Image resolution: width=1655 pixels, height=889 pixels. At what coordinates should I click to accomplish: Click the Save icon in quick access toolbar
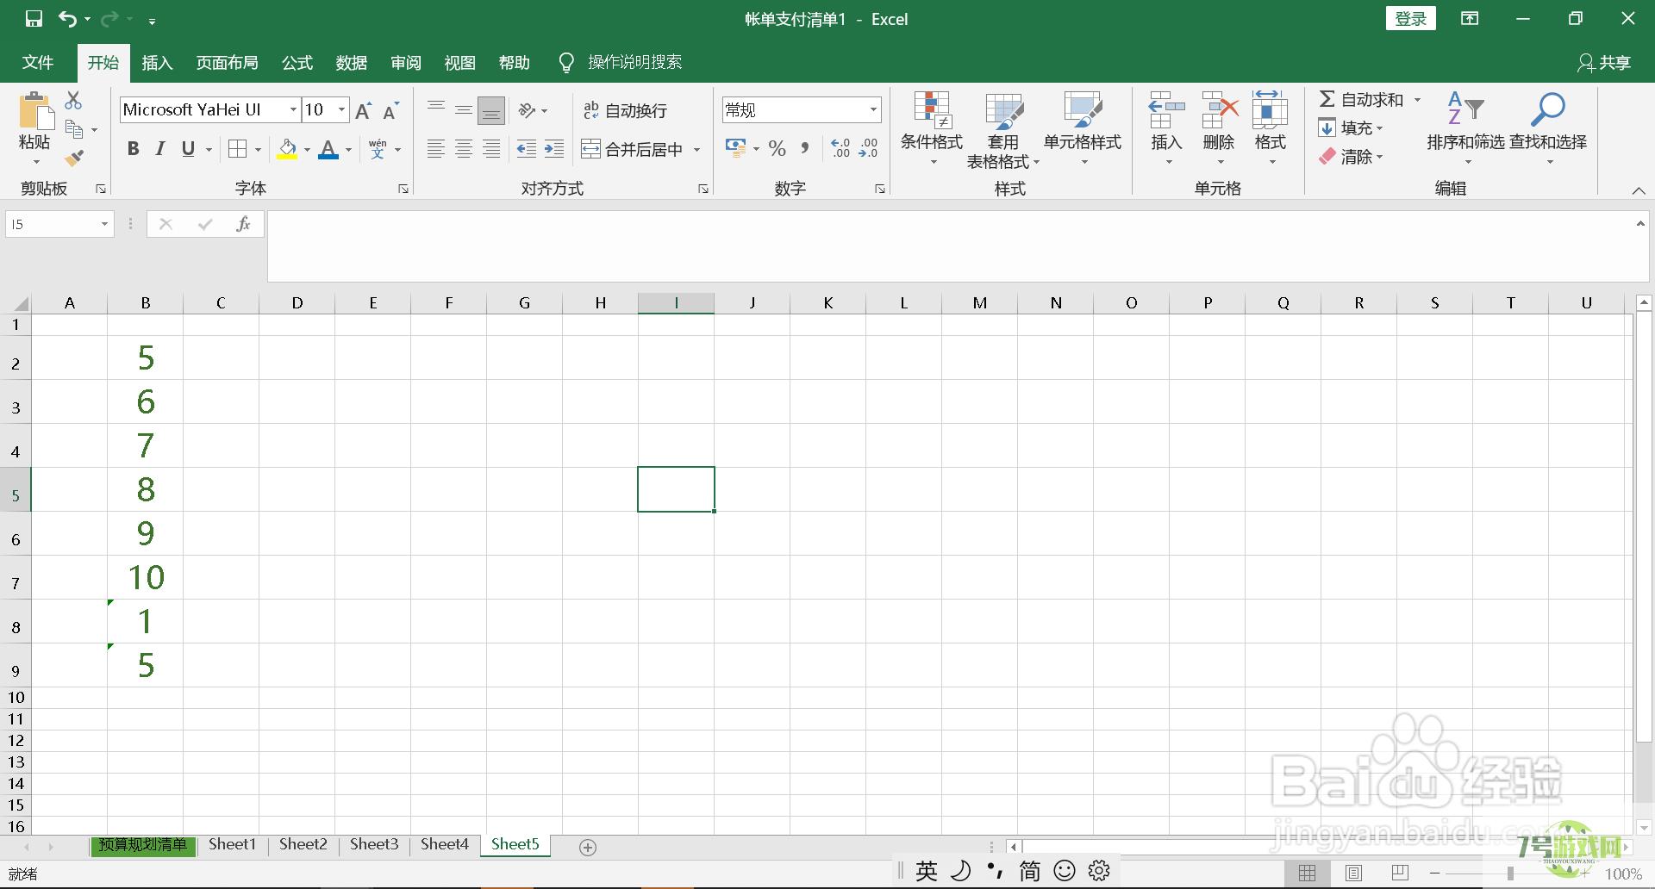click(x=34, y=19)
